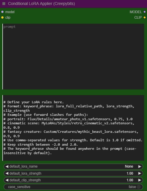The height and width of the screenshot is (191, 147).
Task: Click the yellow clip input connector dot
Action: pyautogui.click(x=2, y=18)
